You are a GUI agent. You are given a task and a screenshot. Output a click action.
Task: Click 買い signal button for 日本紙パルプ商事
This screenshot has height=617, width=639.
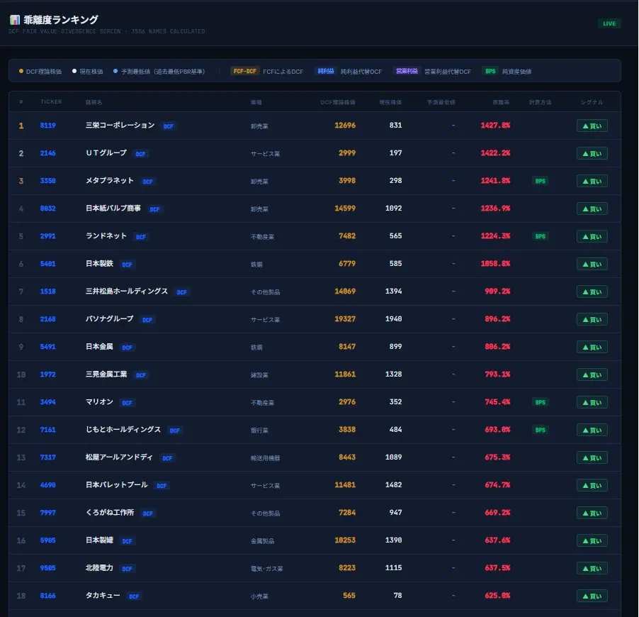(592, 209)
